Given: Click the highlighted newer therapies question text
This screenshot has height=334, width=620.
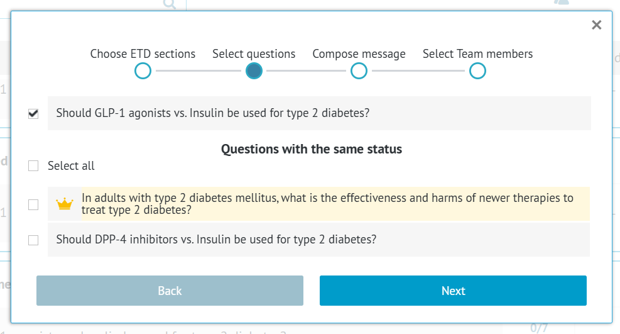Looking at the screenshot, I should tap(327, 204).
